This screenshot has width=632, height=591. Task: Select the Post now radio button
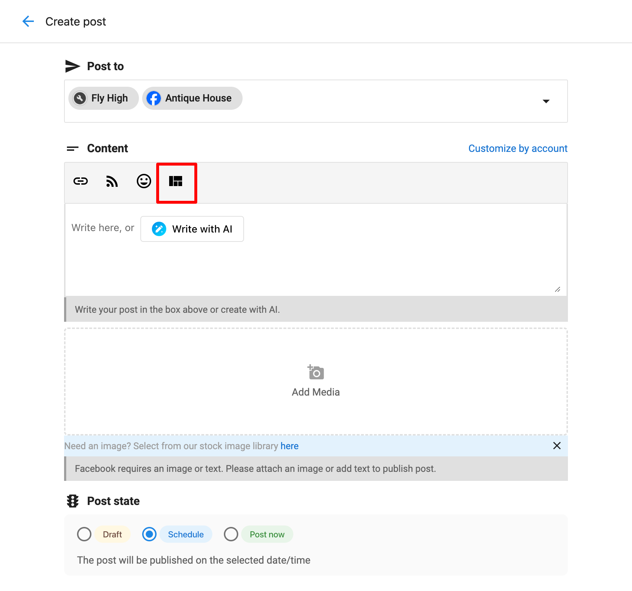pos(231,534)
